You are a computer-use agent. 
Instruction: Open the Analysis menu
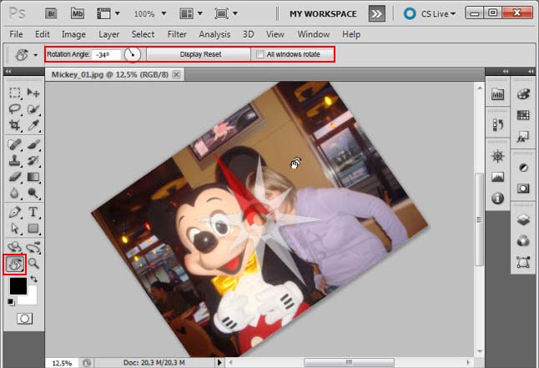214,34
